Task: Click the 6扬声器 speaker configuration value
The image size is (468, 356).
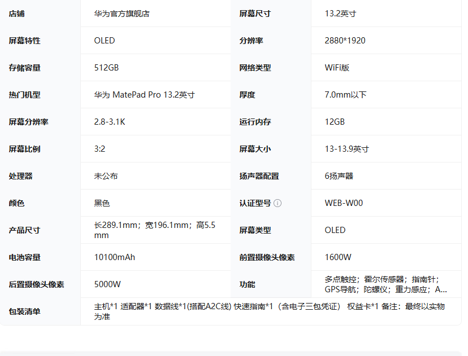Action: pos(339,176)
